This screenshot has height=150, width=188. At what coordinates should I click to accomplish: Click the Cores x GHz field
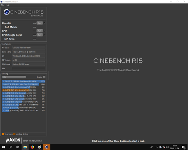(x=29, y=52)
